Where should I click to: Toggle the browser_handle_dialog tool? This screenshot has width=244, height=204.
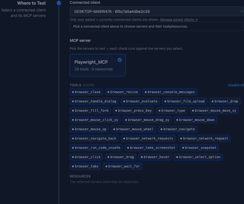point(94,101)
